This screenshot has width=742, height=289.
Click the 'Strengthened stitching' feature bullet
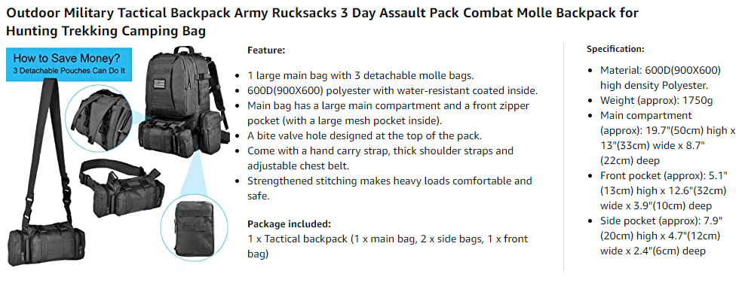[x=389, y=188]
